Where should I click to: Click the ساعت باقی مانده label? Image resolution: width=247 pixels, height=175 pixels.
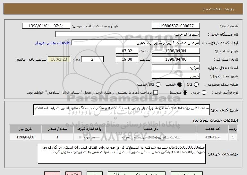click(32, 59)
